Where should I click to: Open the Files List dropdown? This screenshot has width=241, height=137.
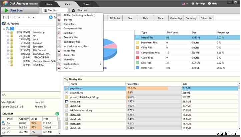tap(55, 10)
